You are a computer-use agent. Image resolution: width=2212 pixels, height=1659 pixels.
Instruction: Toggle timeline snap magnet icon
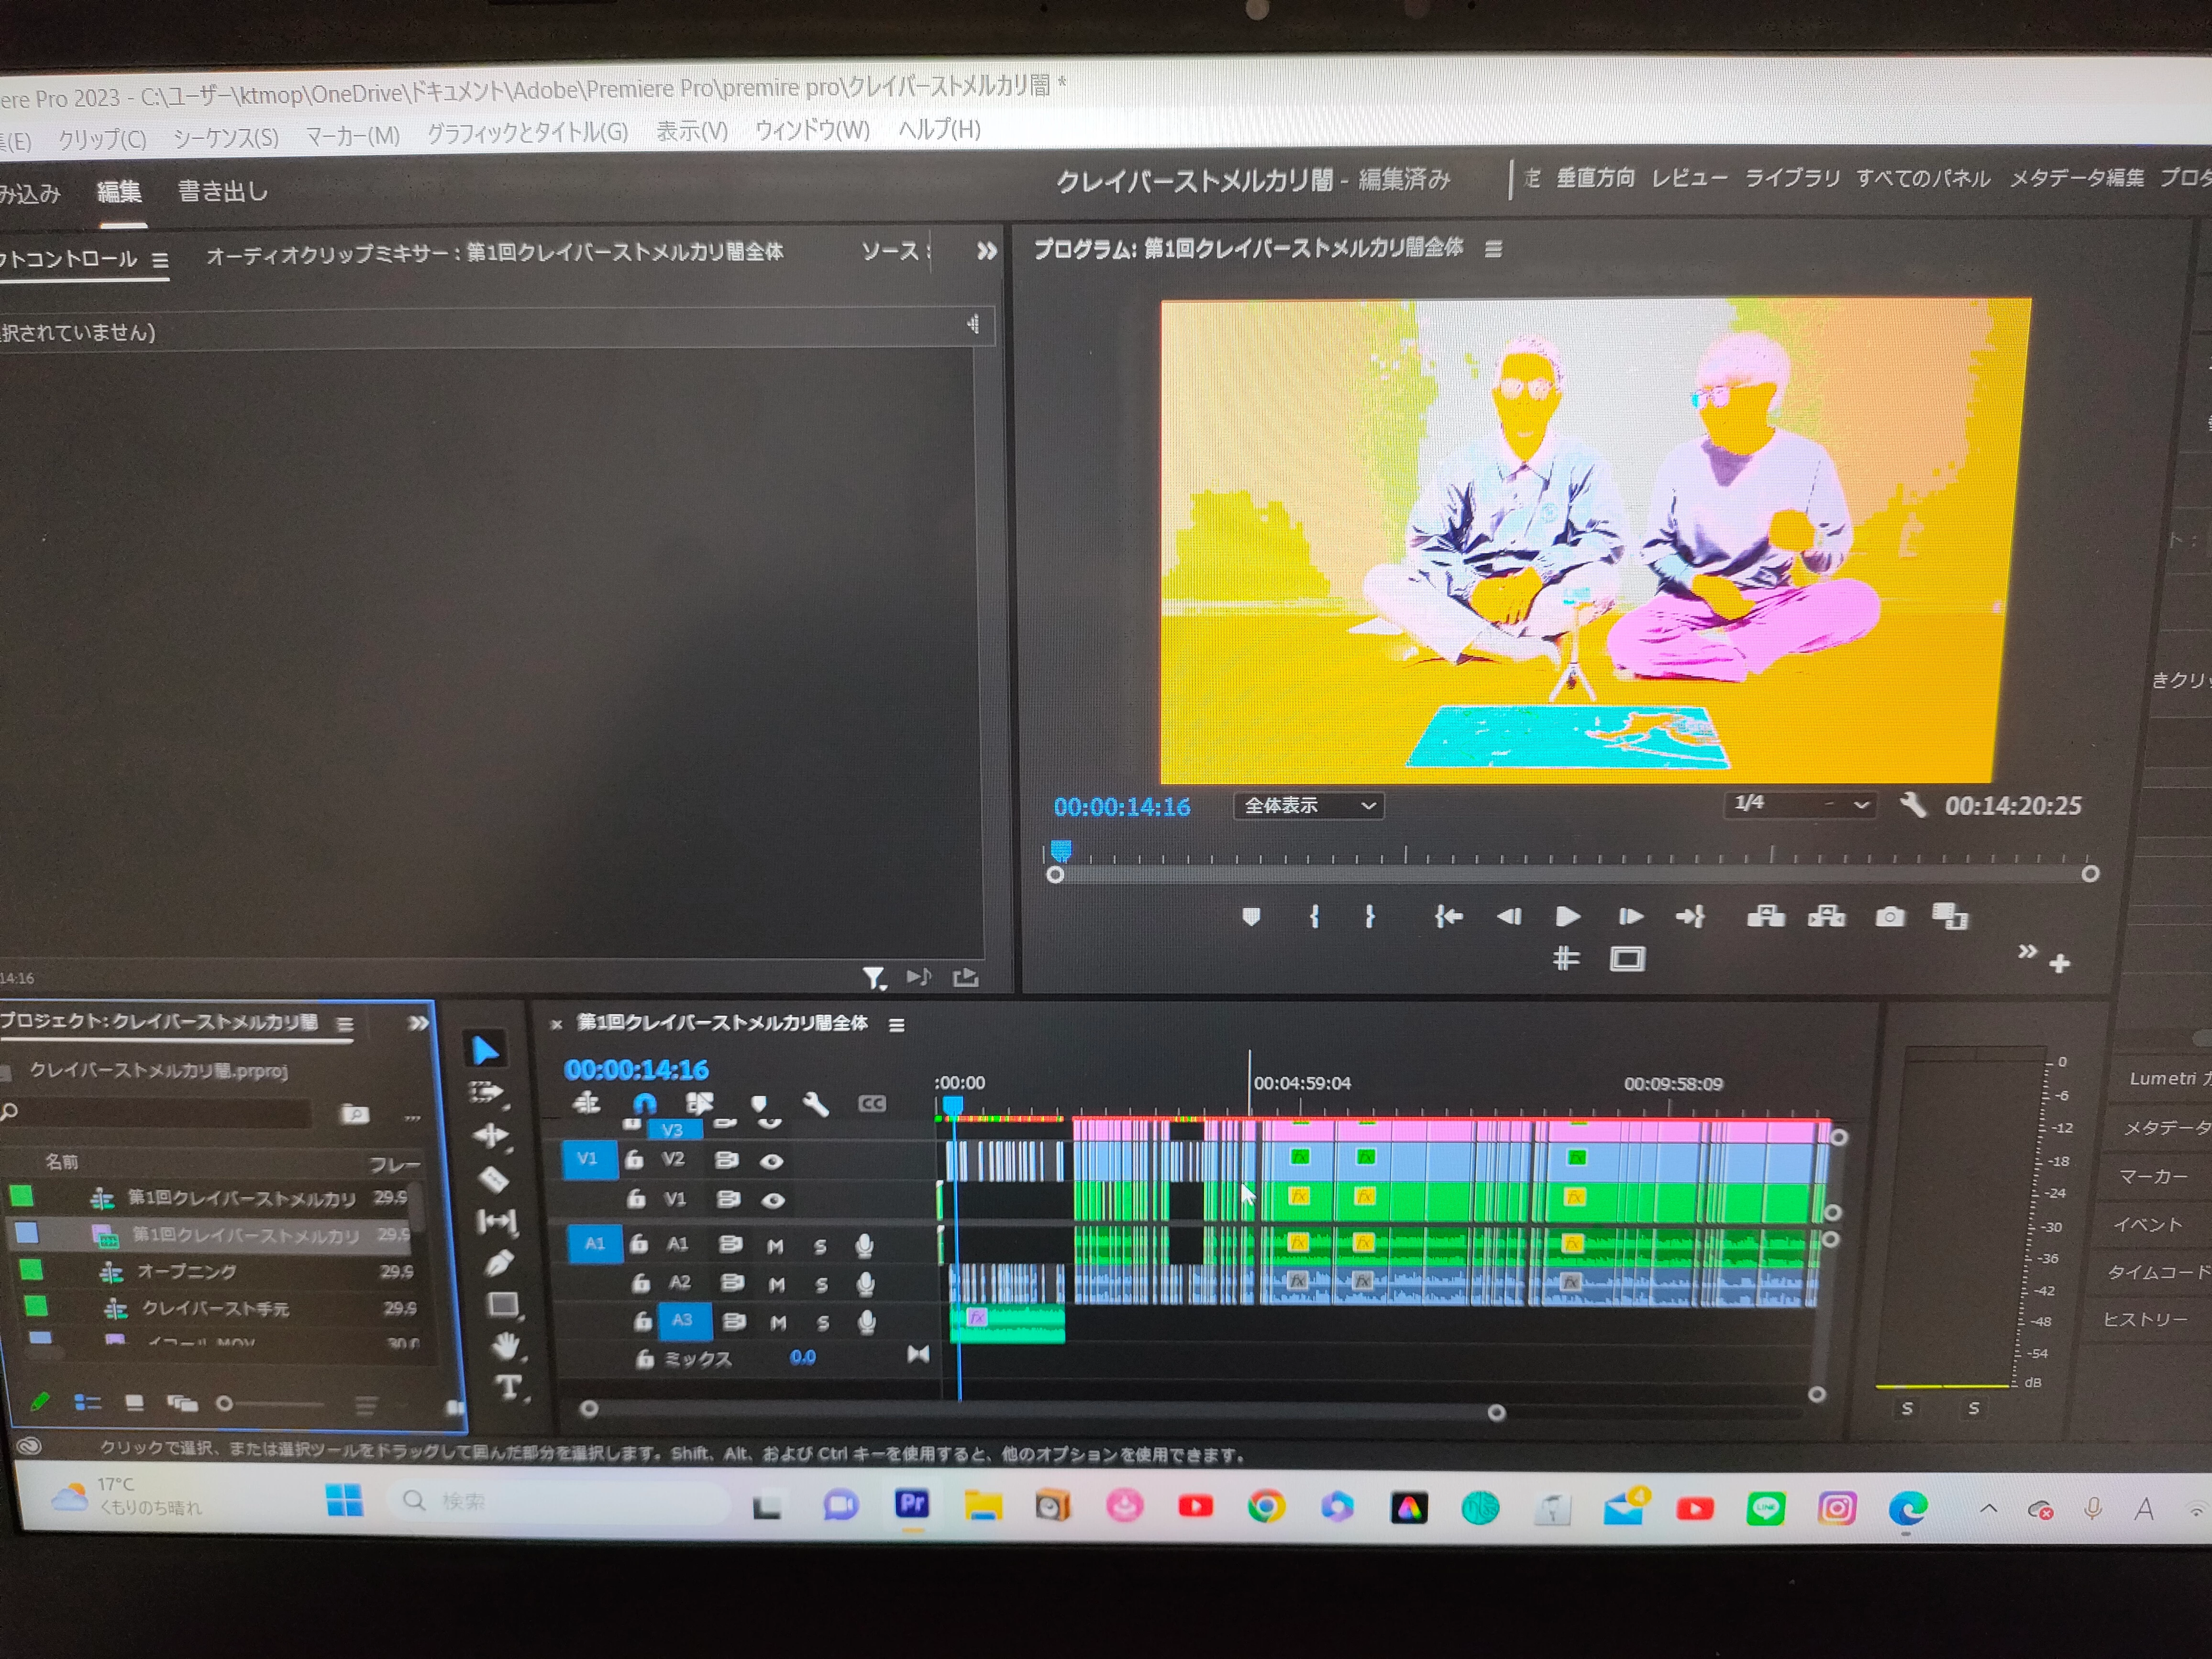(x=645, y=1104)
